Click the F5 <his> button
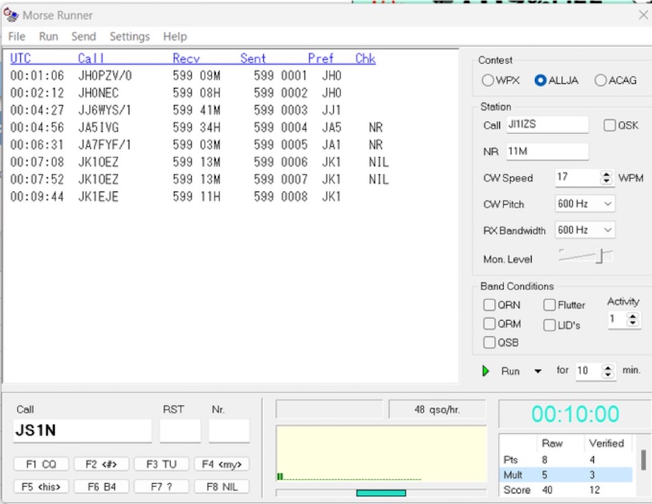 tap(41, 486)
